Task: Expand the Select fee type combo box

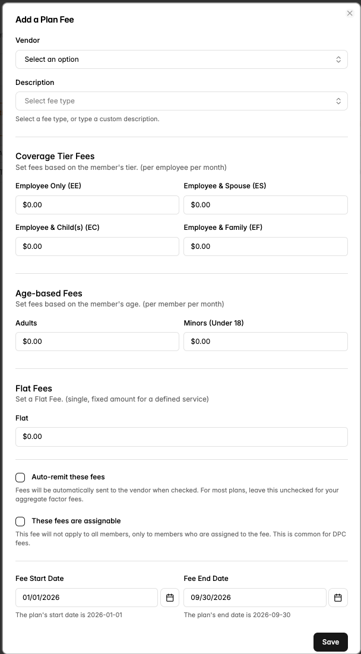Action: coord(181,101)
